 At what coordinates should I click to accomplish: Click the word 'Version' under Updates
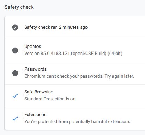(x=32, y=54)
